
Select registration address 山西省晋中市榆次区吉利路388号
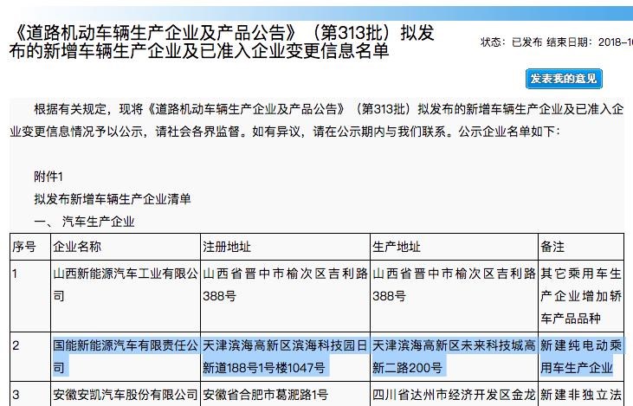pos(285,285)
